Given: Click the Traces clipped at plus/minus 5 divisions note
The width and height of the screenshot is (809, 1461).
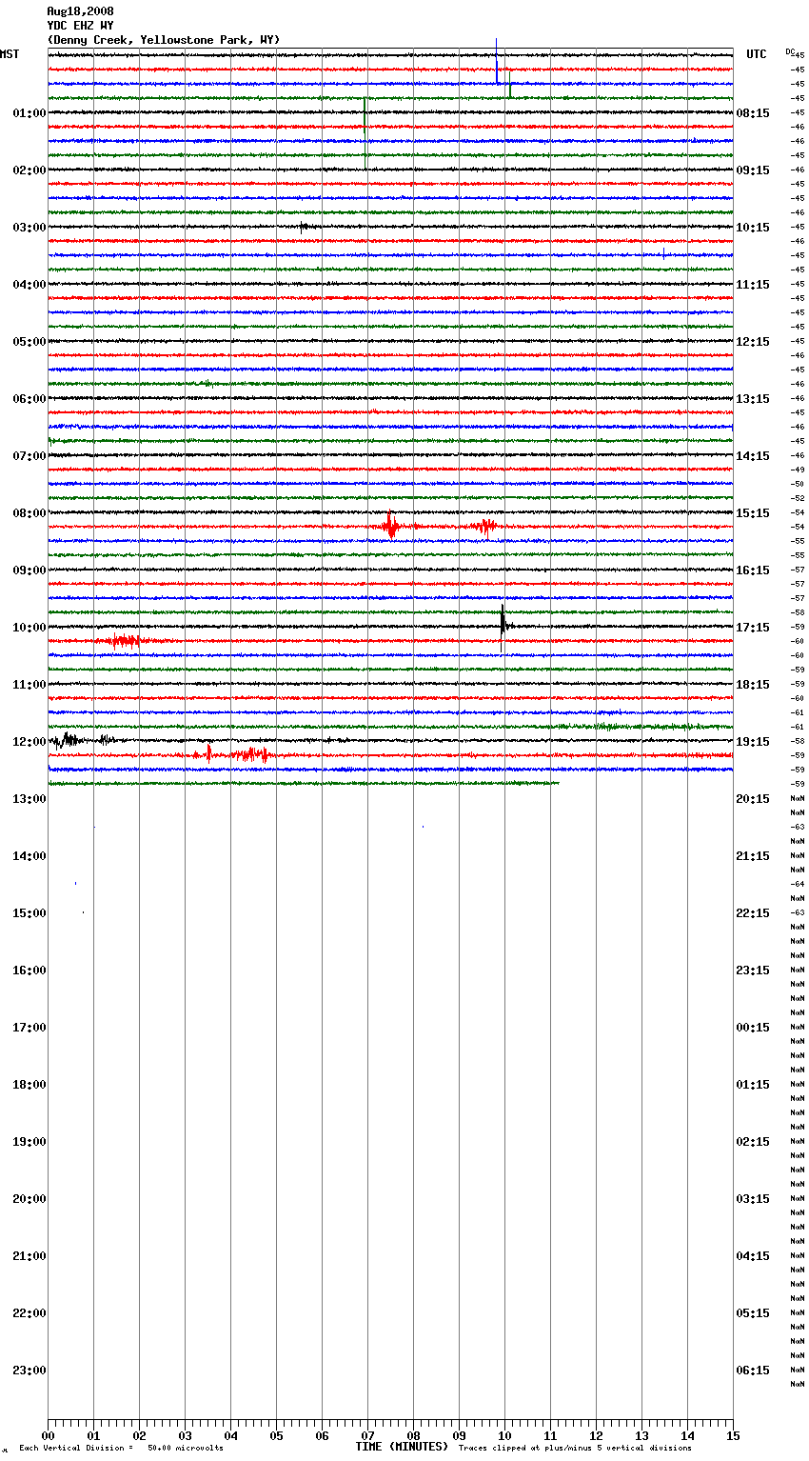Looking at the screenshot, I should click(x=575, y=1449).
